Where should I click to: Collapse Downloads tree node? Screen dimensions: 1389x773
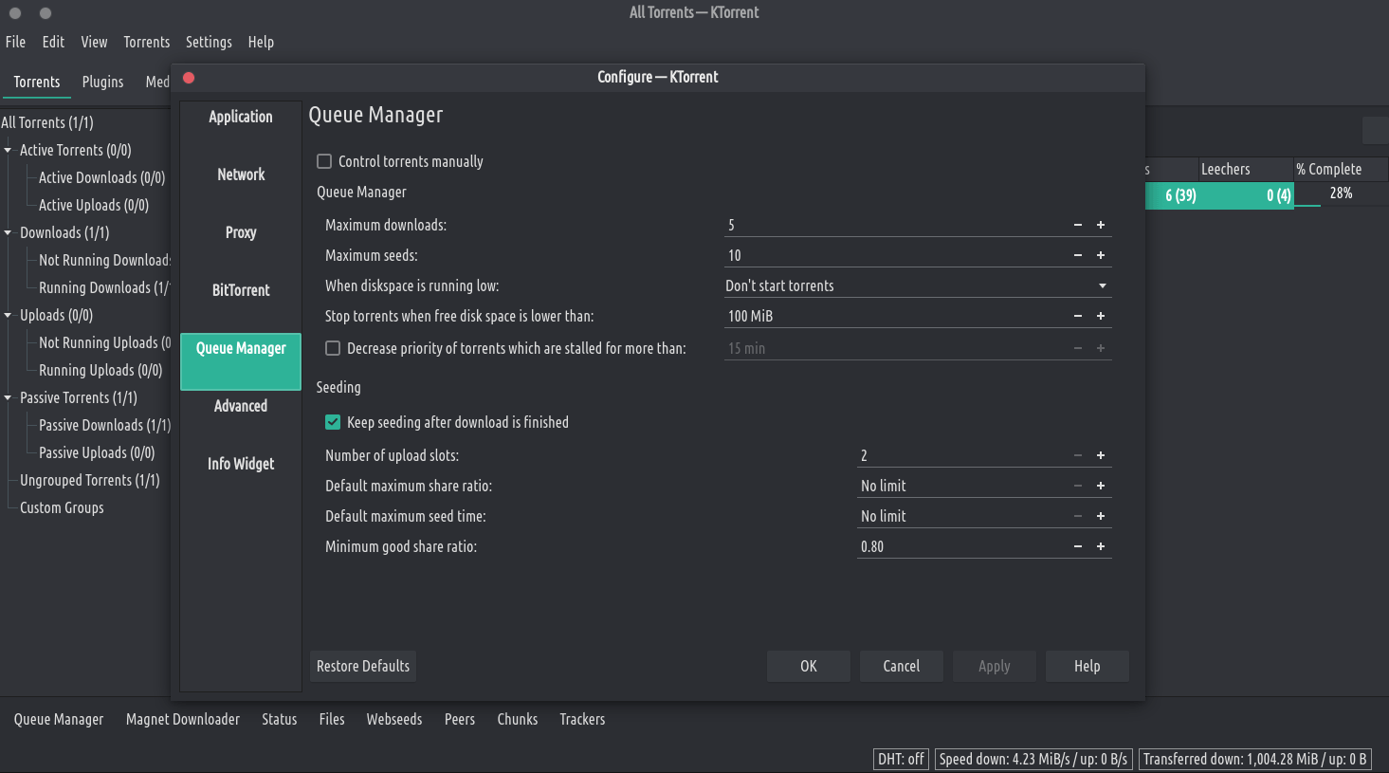click(x=9, y=232)
